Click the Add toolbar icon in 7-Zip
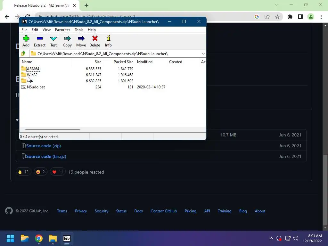This screenshot has height=246, width=328. [x=26, y=41]
